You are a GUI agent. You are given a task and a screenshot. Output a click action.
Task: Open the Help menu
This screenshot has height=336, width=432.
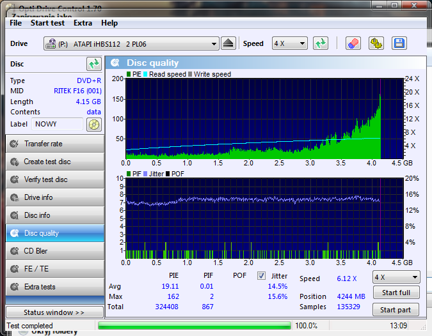tap(109, 23)
